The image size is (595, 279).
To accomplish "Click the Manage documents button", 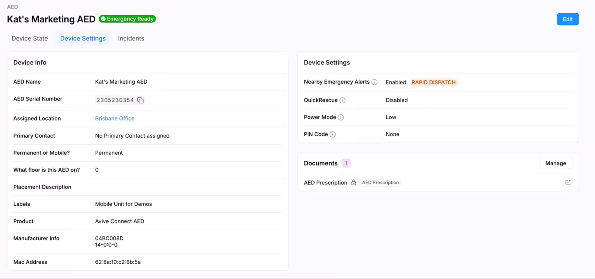I will point(556,163).
